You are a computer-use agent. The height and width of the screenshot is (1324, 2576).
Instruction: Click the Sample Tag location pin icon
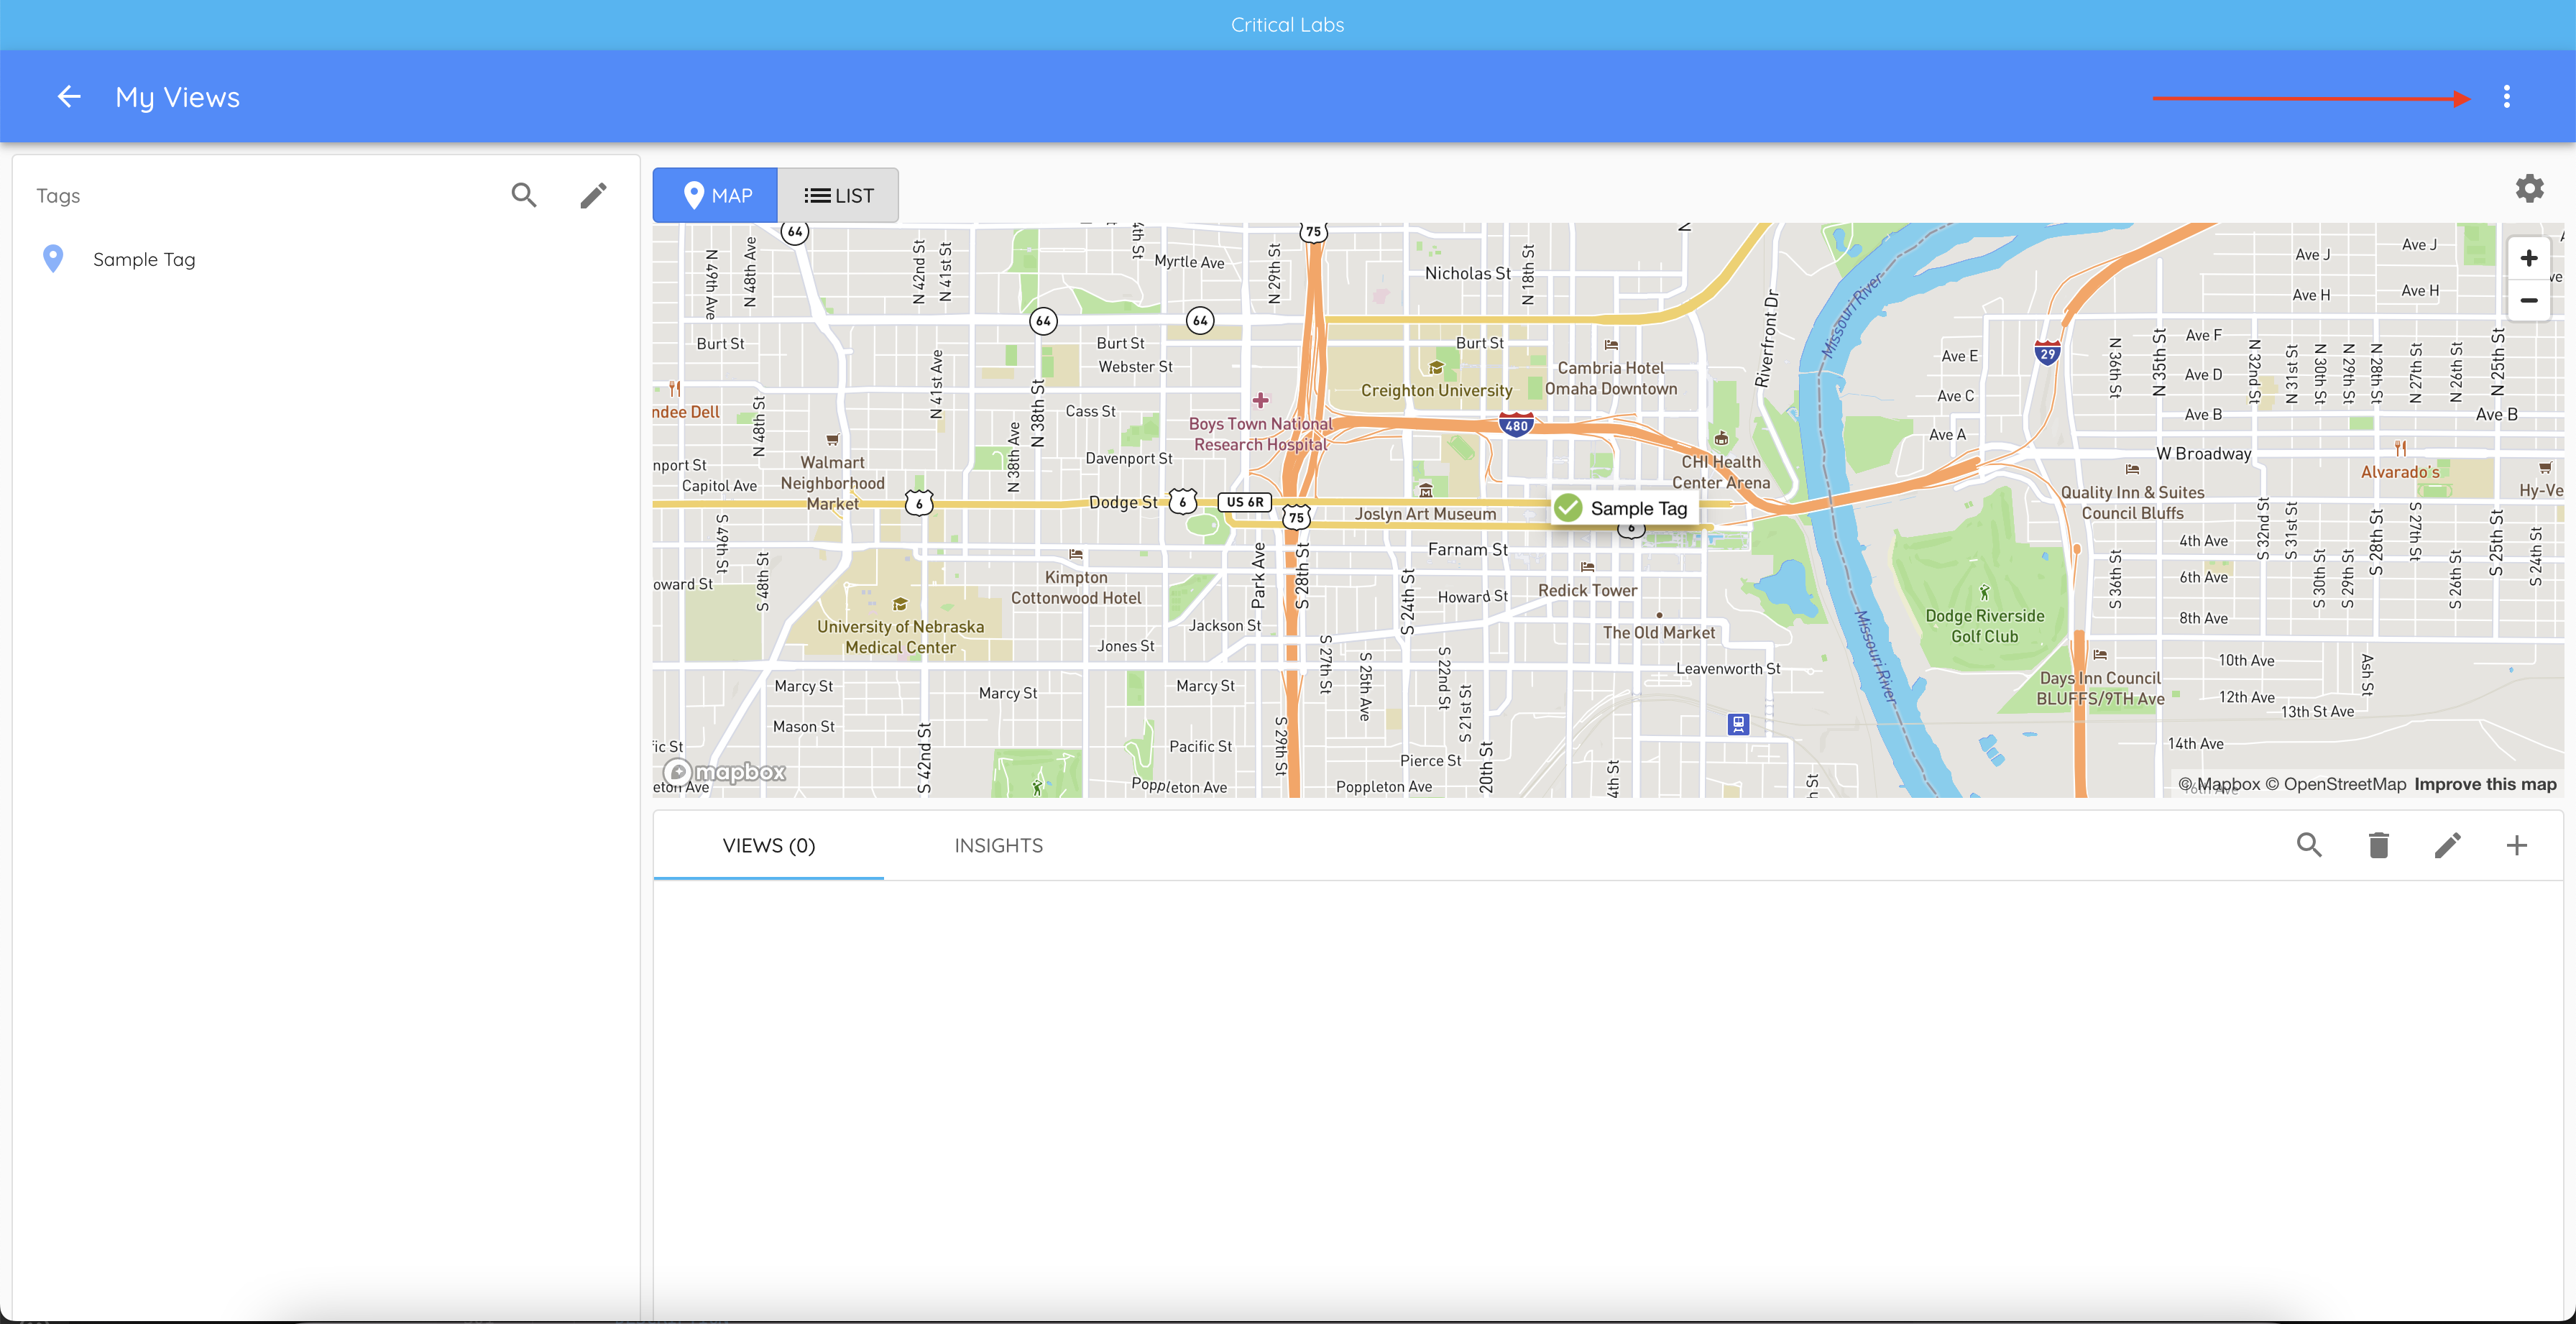click(x=53, y=259)
